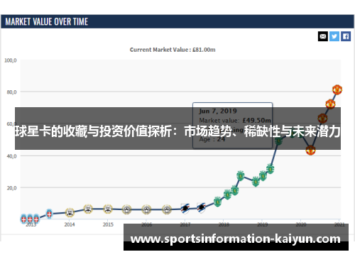Screen dimensions: 355x257
Task: Pick the Sampdoria badge marker at 2017
Action: (185, 209)
